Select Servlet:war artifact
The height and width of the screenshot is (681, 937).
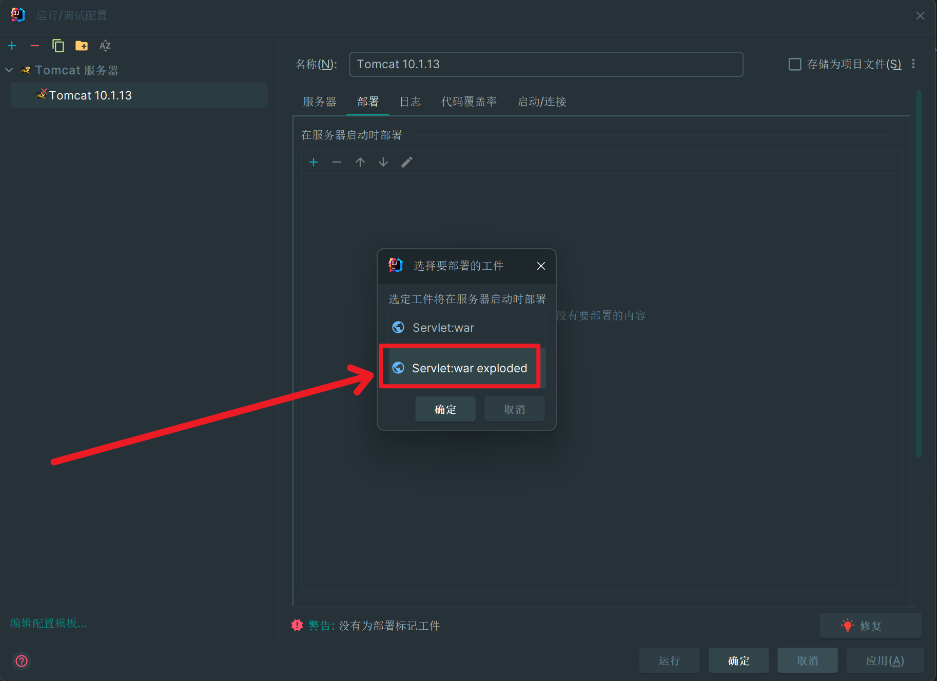tap(467, 327)
